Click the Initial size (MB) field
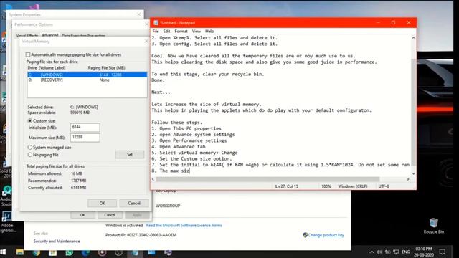This screenshot has height=258, width=459. [85, 128]
